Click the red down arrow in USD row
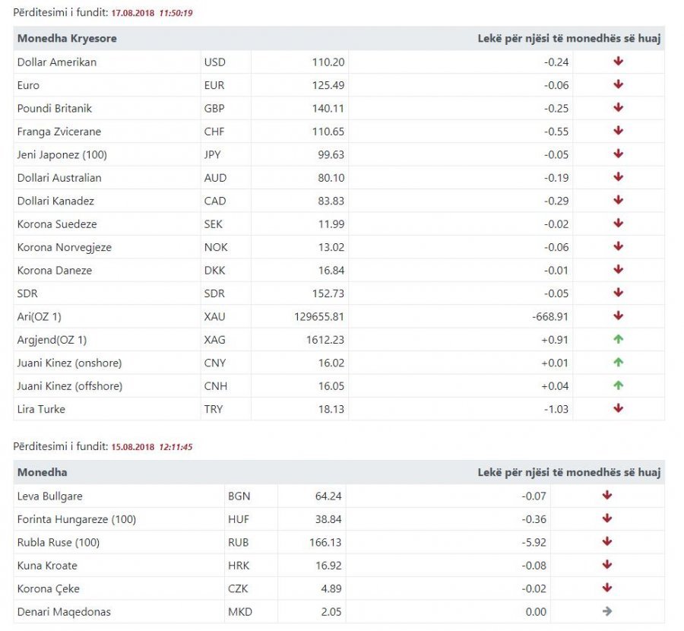This screenshot has height=631, width=684. pyautogui.click(x=618, y=62)
